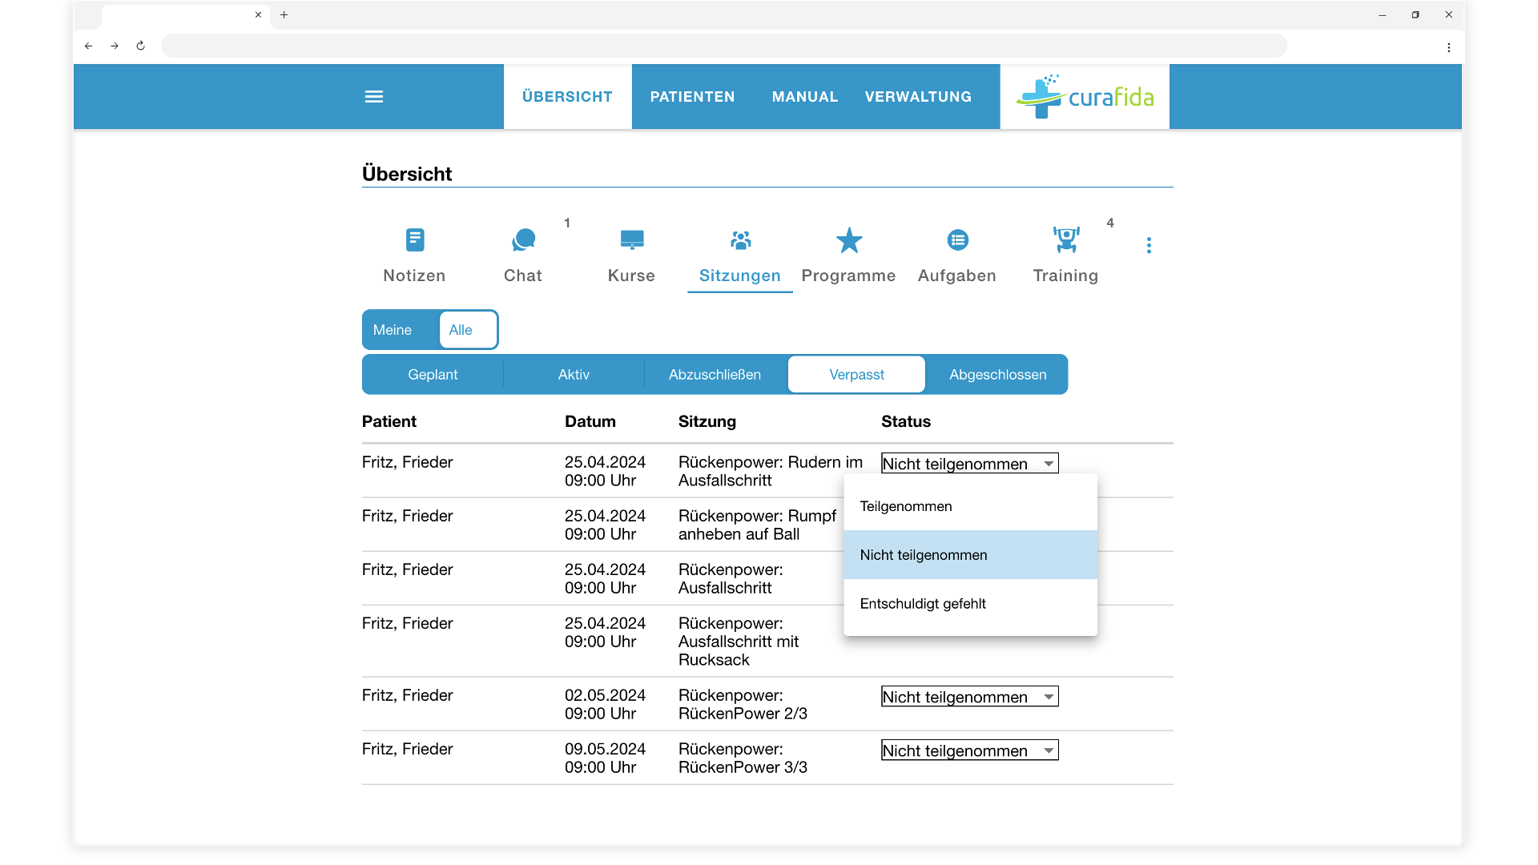Show Geplant sessions
This screenshot has width=1538, height=865.
(433, 375)
